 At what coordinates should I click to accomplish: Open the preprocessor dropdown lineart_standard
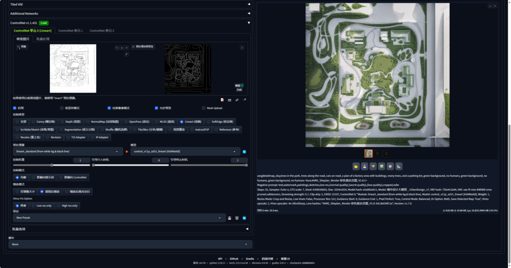pyautogui.click(x=68, y=151)
